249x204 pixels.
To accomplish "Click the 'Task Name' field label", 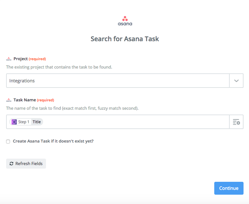I will [x=25, y=100].
